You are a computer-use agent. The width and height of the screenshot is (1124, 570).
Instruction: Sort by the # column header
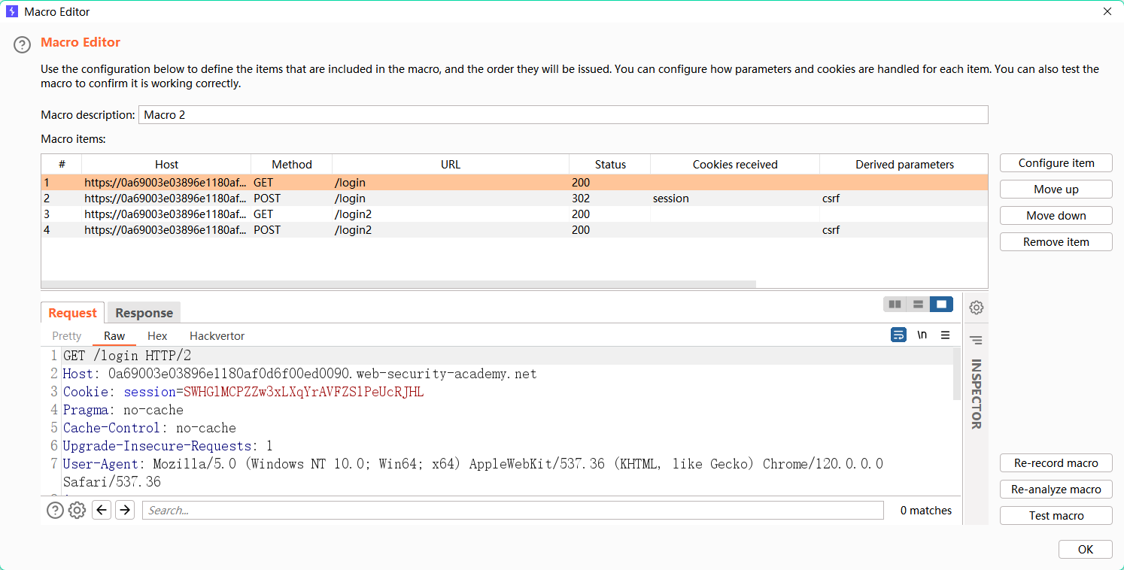tap(62, 164)
